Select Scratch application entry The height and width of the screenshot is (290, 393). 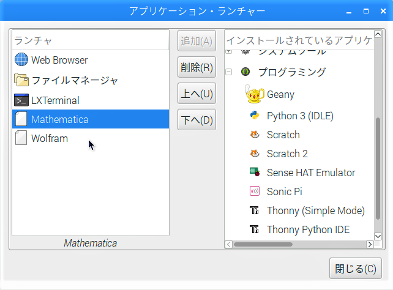point(283,135)
